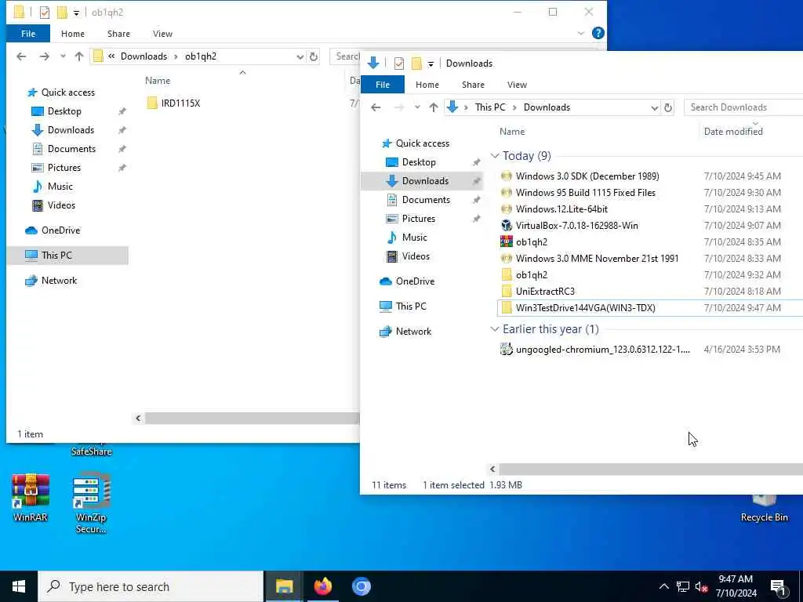Open address history dropdown in ob1qh2 window

[300, 56]
